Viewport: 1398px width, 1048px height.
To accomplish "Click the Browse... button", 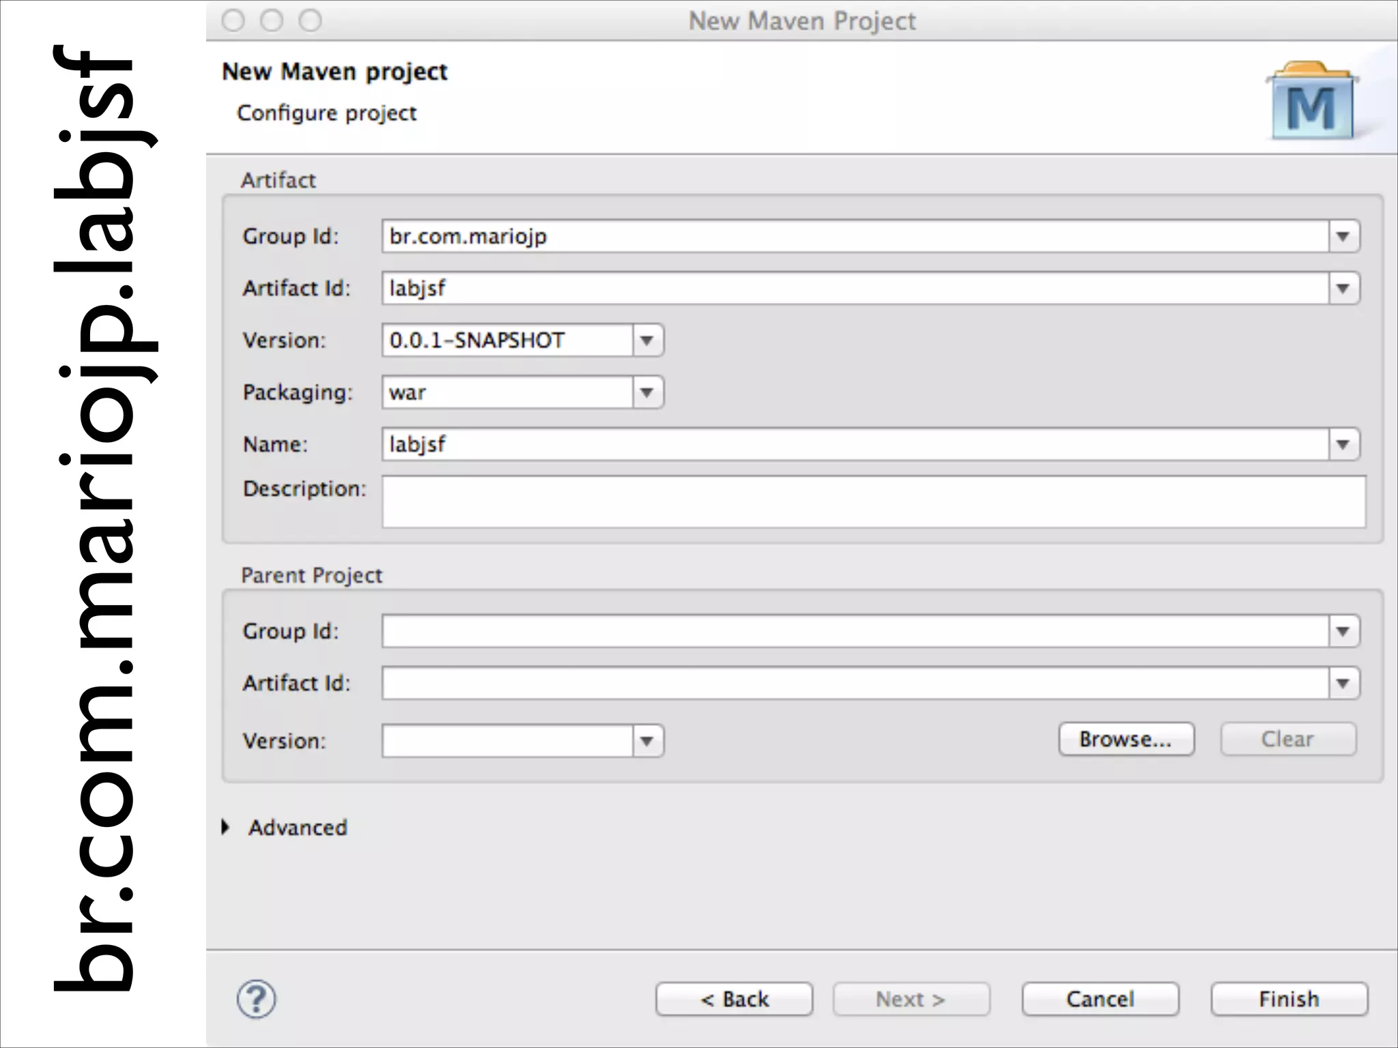I will click(1126, 740).
